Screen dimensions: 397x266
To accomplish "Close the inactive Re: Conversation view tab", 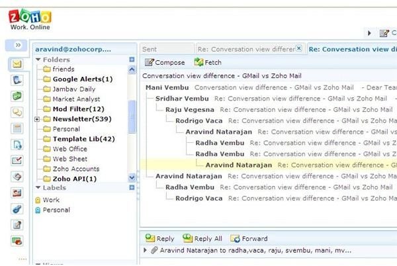I will pos(299,48).
